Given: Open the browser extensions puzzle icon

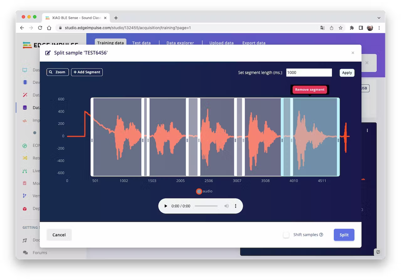Looking at the screenshot, I should pyautogui.click(x=352, y=28).
